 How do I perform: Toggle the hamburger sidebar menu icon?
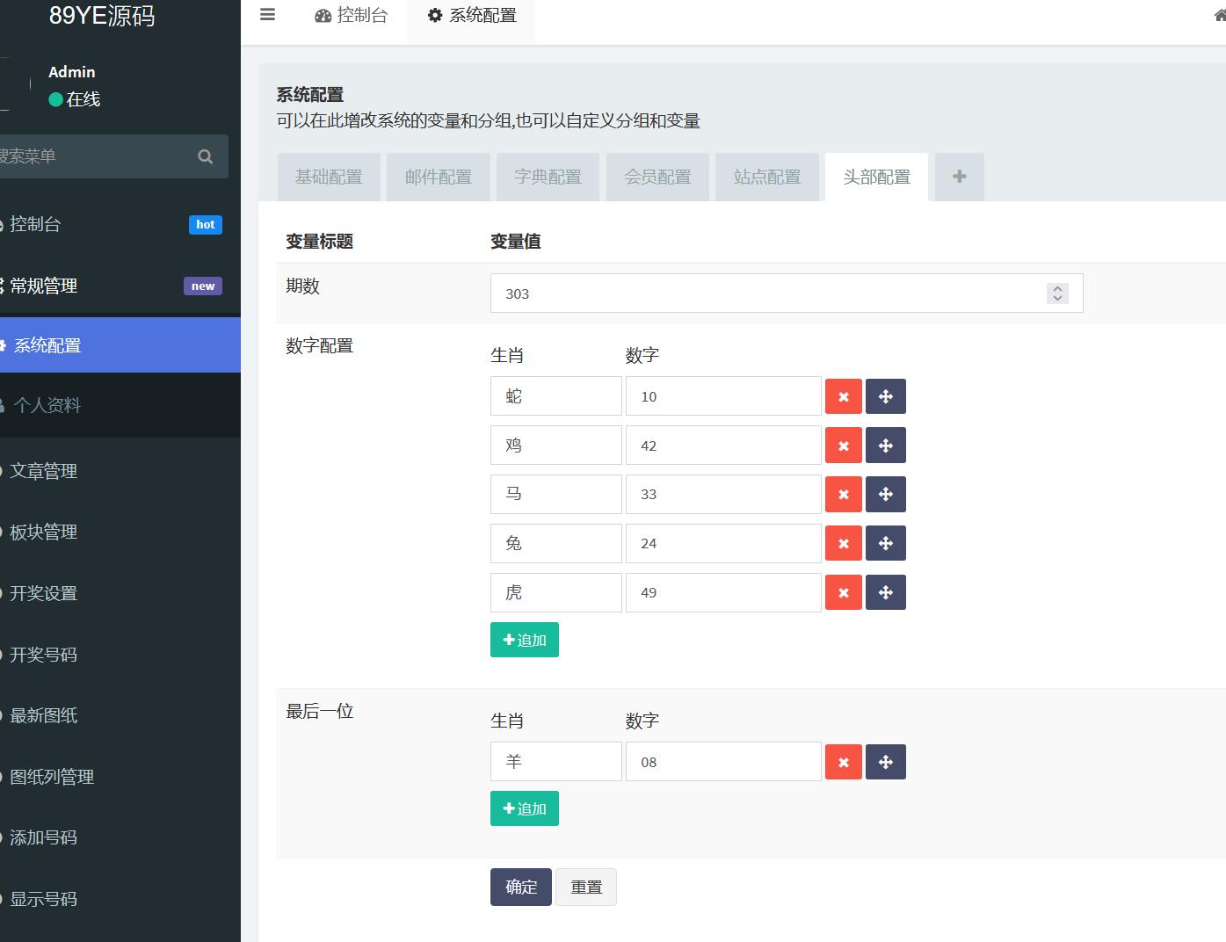point(268,15)
